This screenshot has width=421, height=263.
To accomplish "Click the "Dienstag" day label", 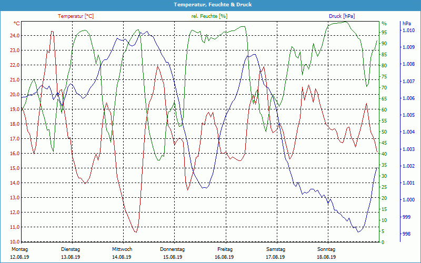I will coord(71,249).
